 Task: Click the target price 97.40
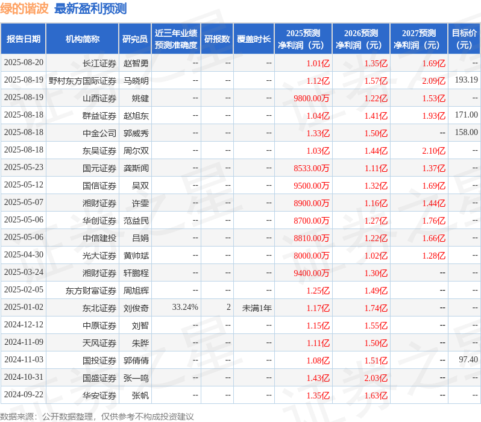pos(468,360)
